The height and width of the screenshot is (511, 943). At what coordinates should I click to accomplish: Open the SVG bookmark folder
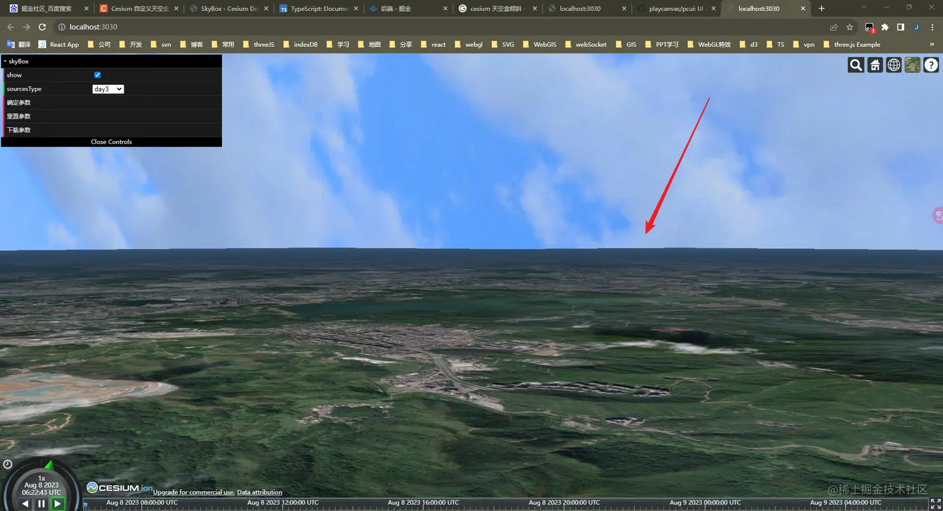pos(503,44)
